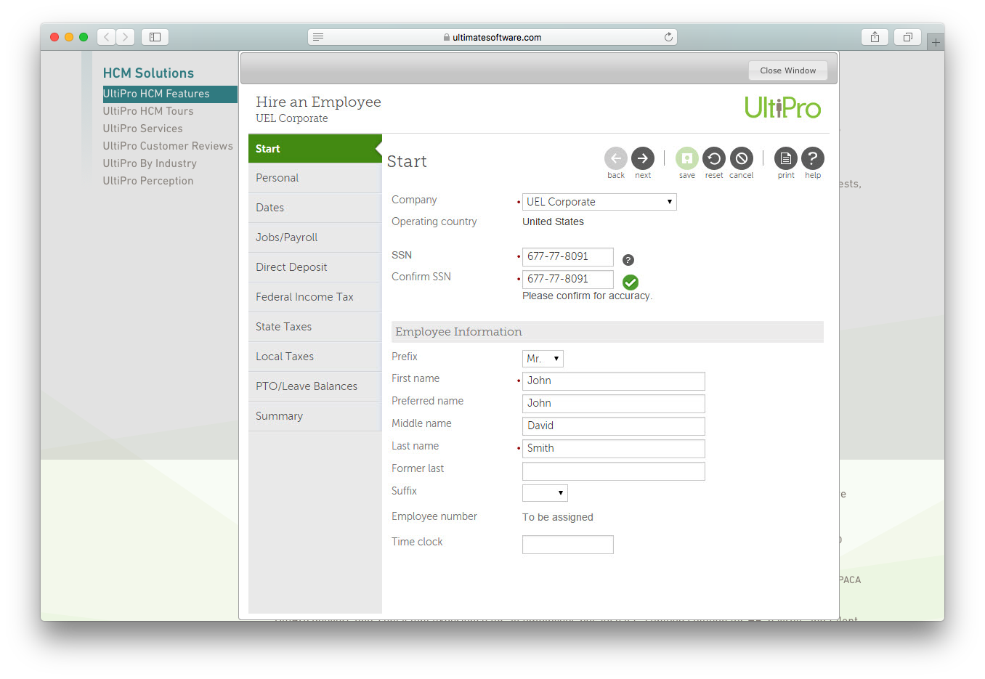Click the reader view icon in address bar
Viewport: 985px width, 679px height.
(318, 37)
